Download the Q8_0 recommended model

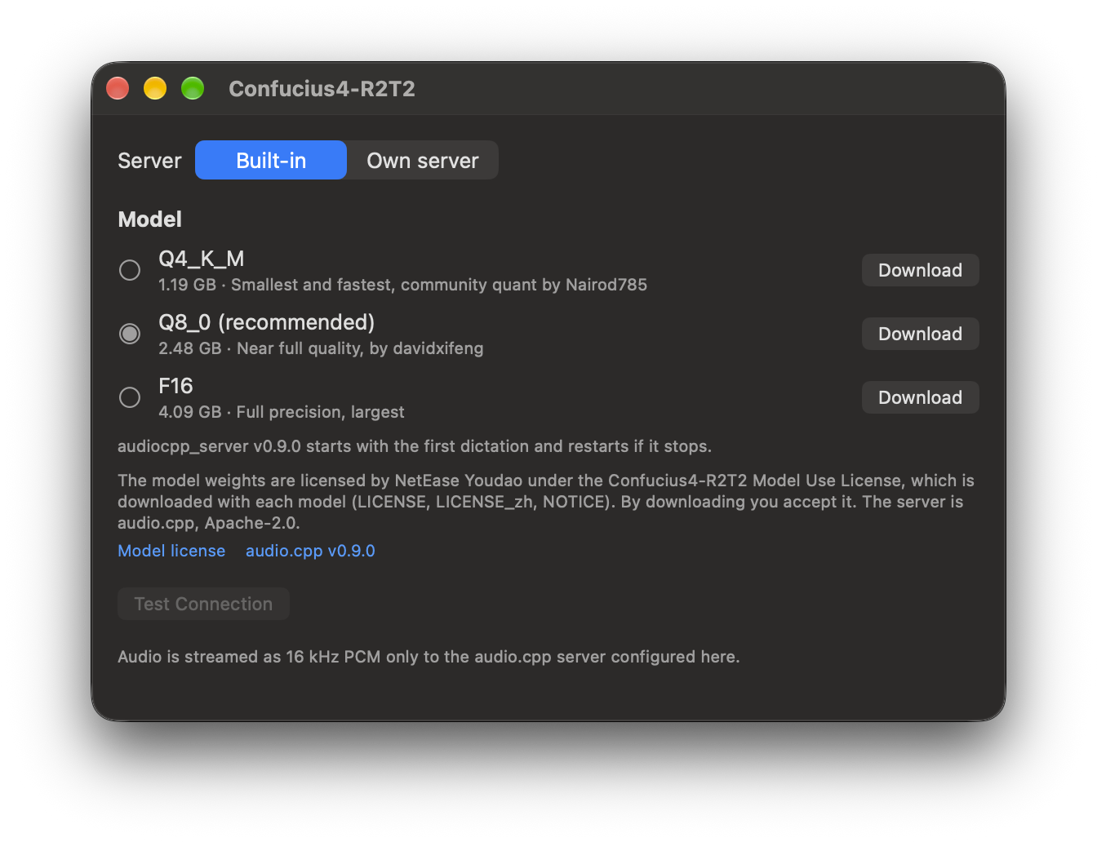tap(920, 334)
